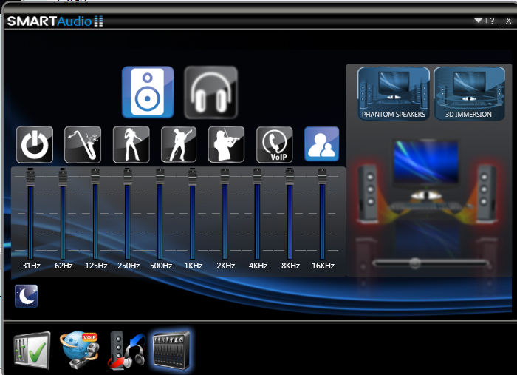Image resolution: width=517 pixels, height=375 pixels.
Task: Choose the guitarist rock preset icon
Action: (x=179, y=144)
